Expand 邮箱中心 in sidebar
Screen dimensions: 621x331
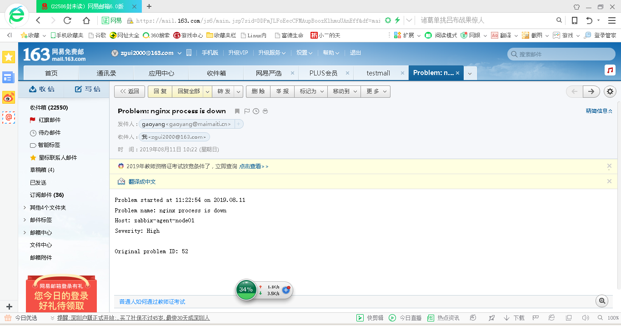point(25,233)
